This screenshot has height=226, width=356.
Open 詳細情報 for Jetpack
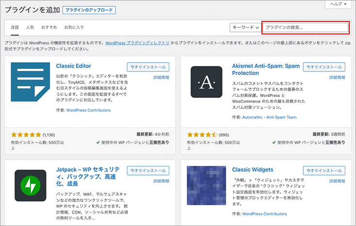click(161, 181)
